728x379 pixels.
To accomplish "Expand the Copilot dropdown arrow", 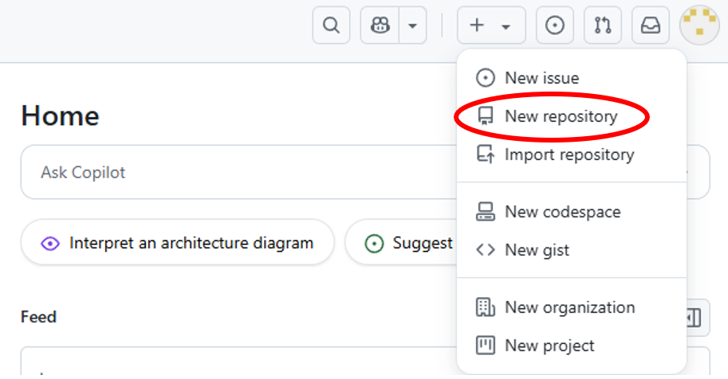I will click(412, 25).
